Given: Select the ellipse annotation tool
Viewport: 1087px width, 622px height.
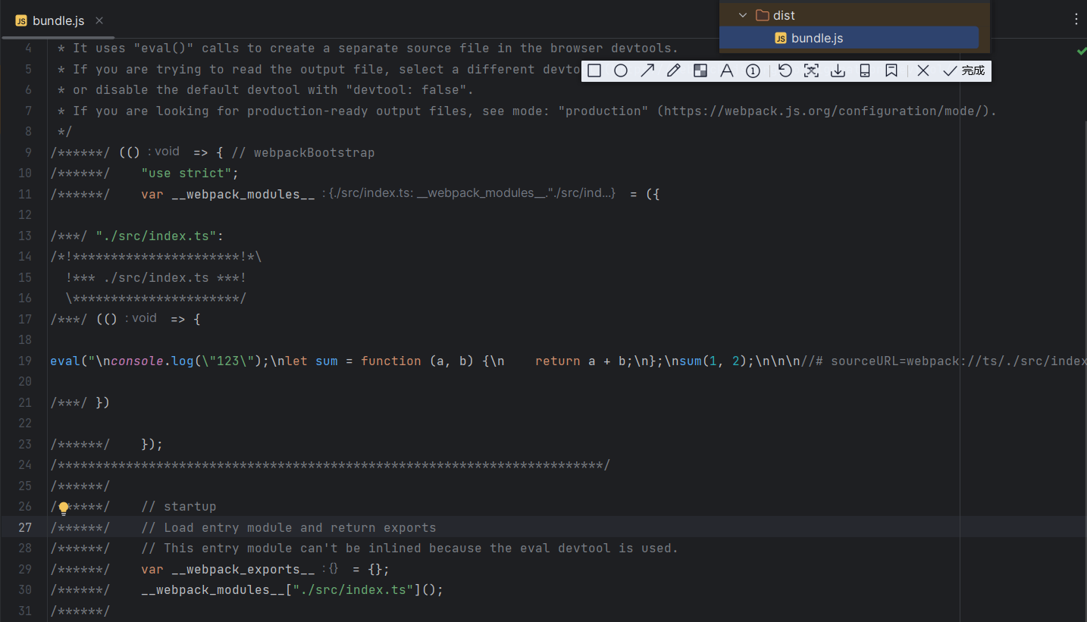Looking at the screenshot, I should pos(621,70).
